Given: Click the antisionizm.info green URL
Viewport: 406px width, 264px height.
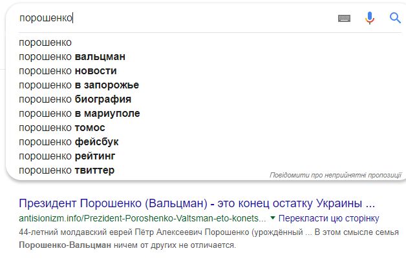Looking at the screenshot, I should [x=142, y=218].
